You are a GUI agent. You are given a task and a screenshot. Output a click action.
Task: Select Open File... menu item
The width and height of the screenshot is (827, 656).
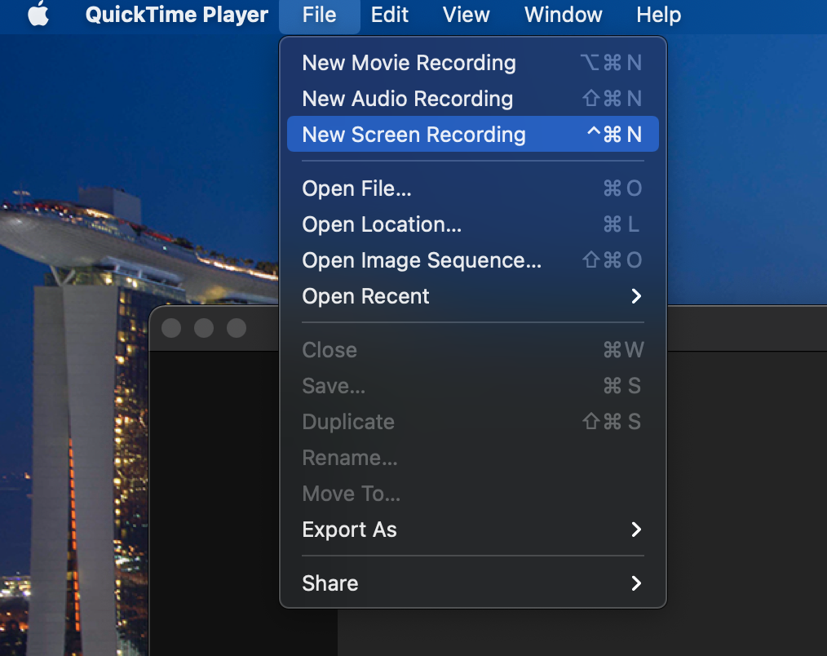tap(472, 188)
